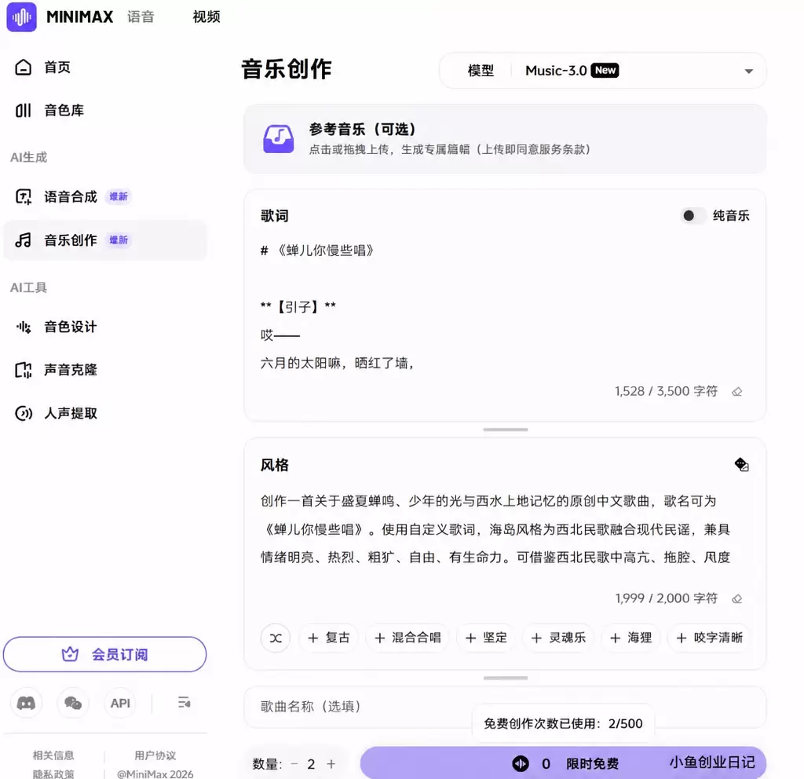Decrease 数量 with the minus button
The image size is (804, 779).
point(294,764)
